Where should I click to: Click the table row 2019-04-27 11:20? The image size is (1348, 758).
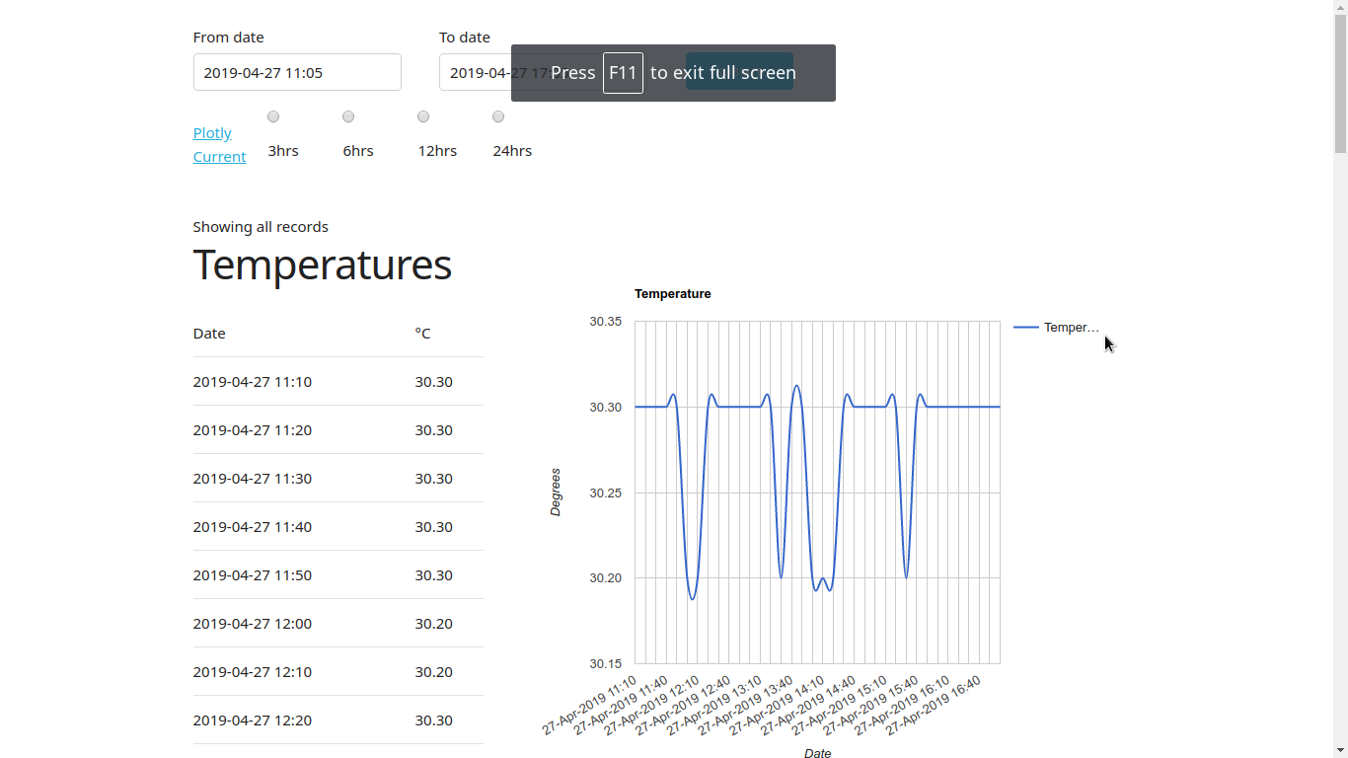pos(338,429)
